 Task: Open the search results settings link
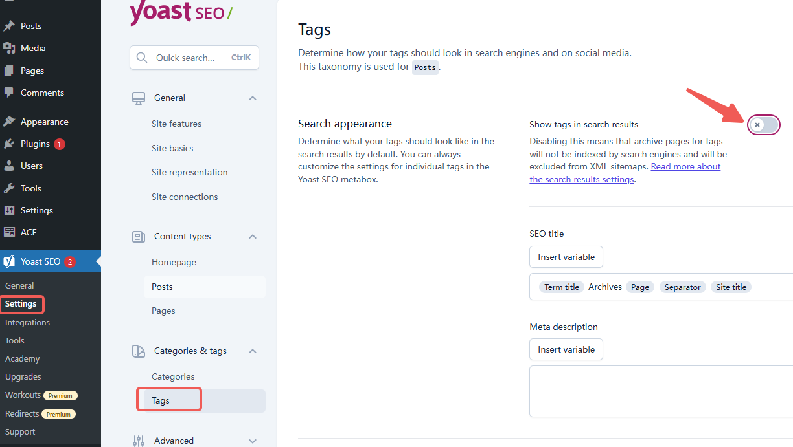point(581,179)
